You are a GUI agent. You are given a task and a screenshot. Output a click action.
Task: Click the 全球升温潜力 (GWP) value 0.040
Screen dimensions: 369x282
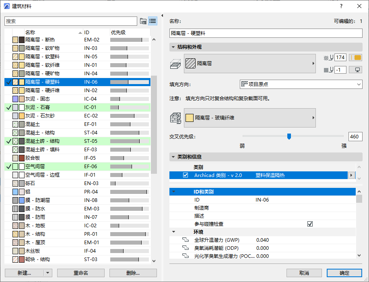coord(262,240)
